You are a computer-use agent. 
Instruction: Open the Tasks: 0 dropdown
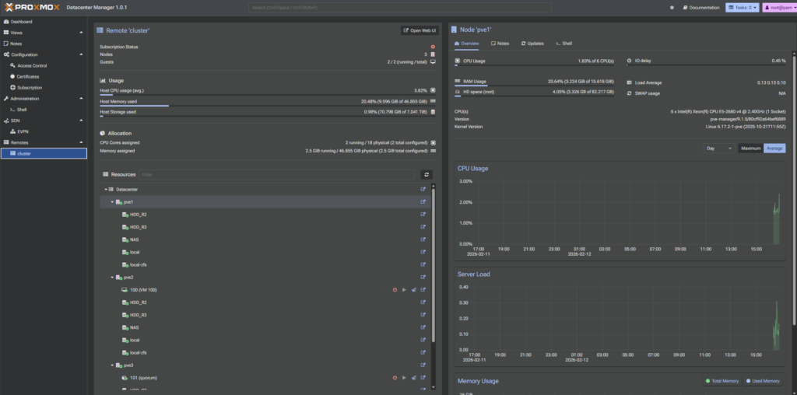742,8
